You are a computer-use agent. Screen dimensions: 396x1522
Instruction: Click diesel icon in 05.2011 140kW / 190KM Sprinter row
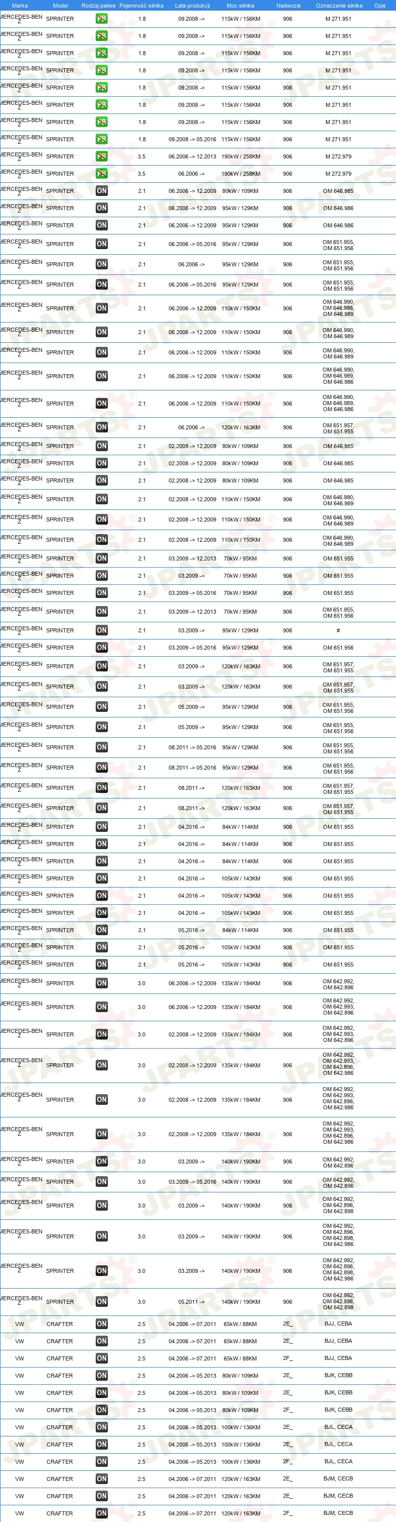point(102,1302)
